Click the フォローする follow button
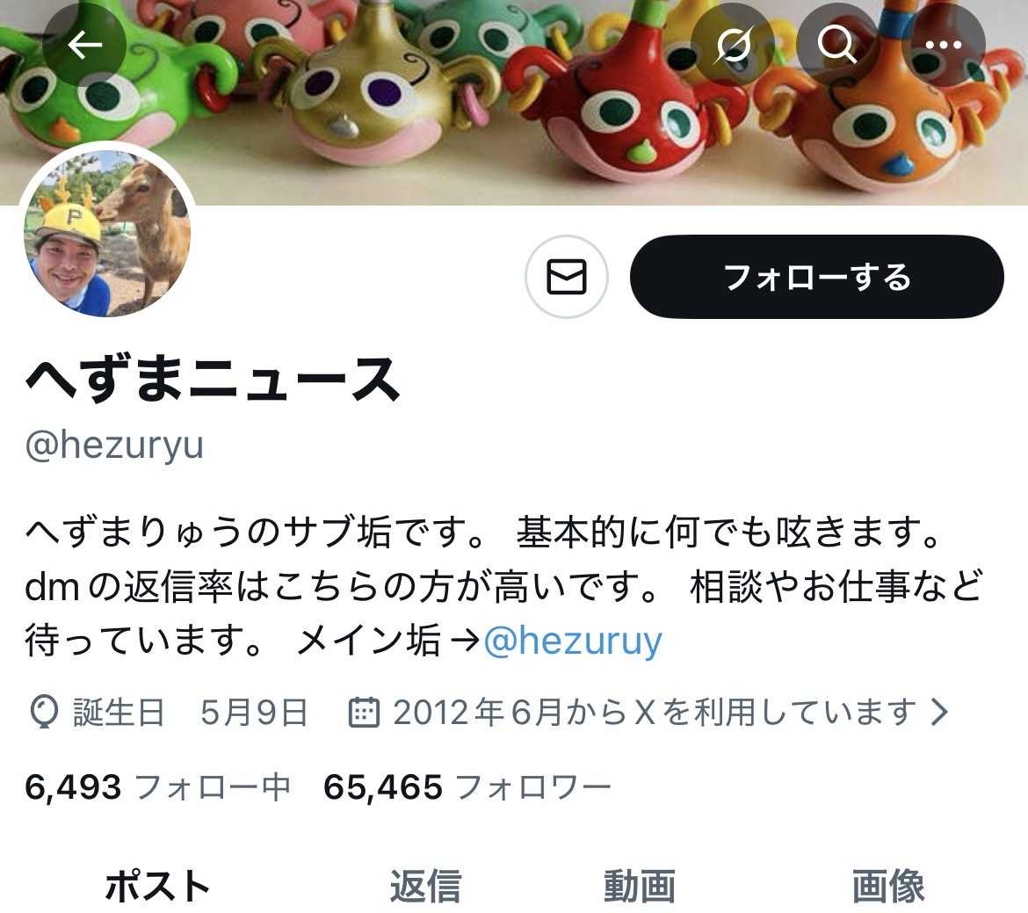Image resolution: width=1028 pixels, height=913 pixels. pos(817,277)
